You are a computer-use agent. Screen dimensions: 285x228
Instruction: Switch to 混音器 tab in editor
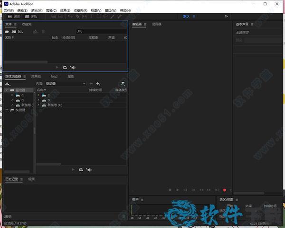(x=156, y=24)
